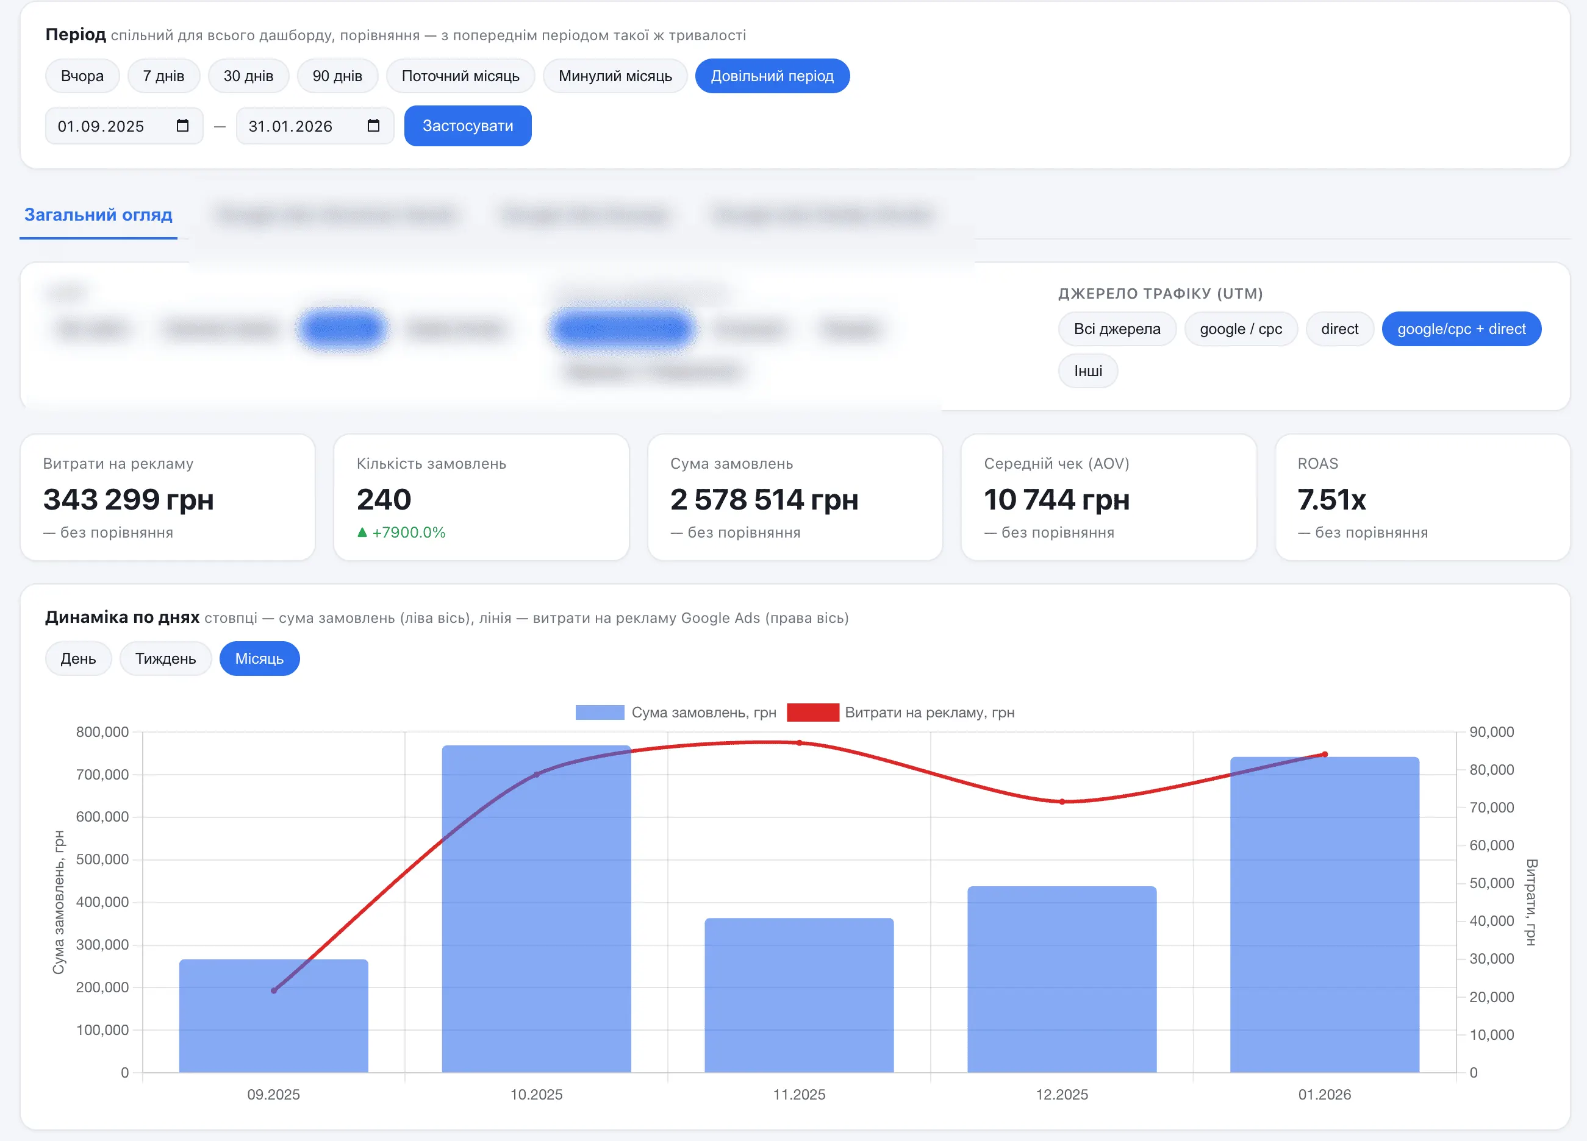This screenshot has height=1141, width=1587.
Task: Choose Поточний місяць period
Action: (x=460, y=76)
